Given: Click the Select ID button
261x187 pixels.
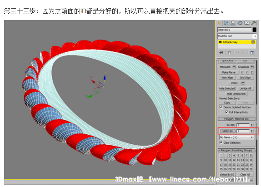Looking at the screenshot, I should tap(227, 131).
